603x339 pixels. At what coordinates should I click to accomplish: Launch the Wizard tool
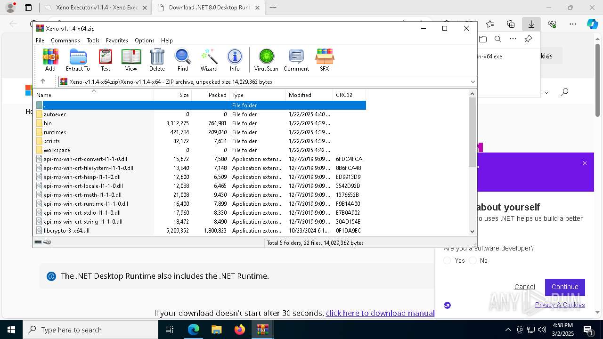coord(209,60)
